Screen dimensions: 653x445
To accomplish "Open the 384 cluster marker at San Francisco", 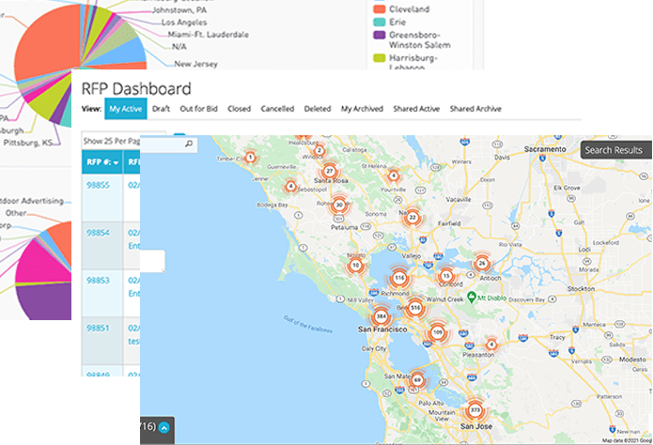I will [x=381, y=316].
